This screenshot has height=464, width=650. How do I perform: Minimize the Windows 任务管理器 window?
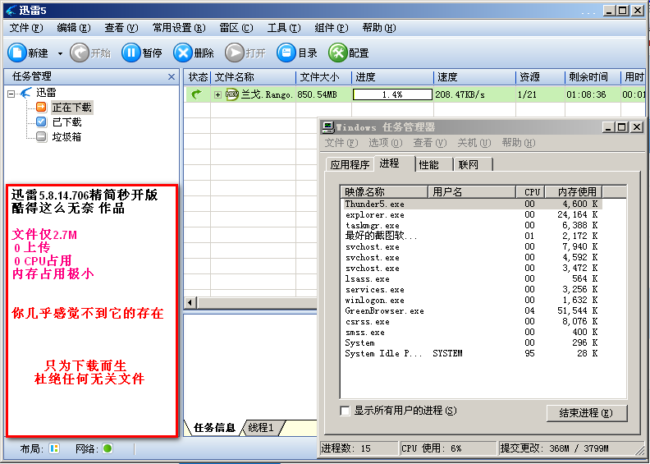[608, 127]
